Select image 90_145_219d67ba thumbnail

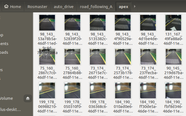(x=173, y=57)
